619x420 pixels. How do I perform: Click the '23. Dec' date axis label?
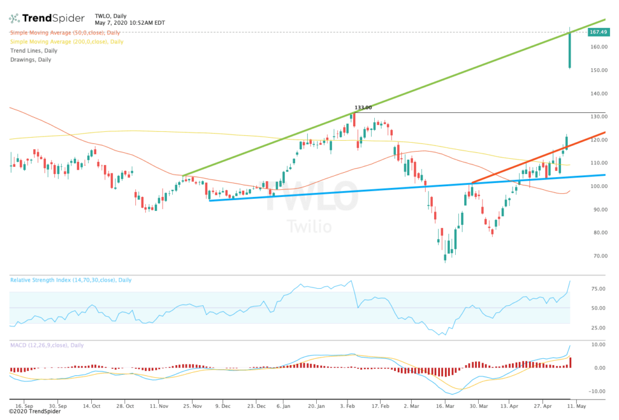tap(256, 405)
